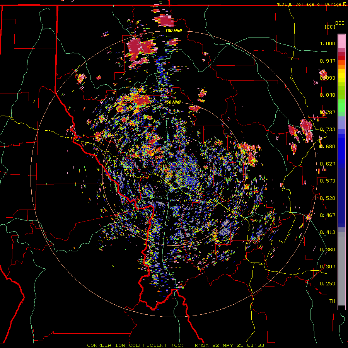348x348 pixels.
Task: Click the 0.840 scale value
Action: 328,95
